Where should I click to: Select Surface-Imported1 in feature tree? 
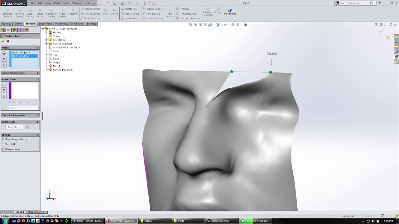click(63, 70)
